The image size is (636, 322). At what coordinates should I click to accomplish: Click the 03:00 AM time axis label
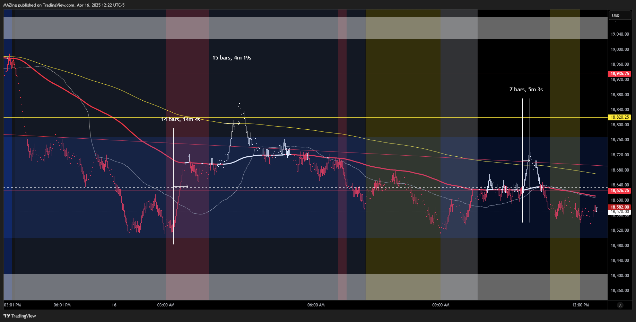(166, 305)
